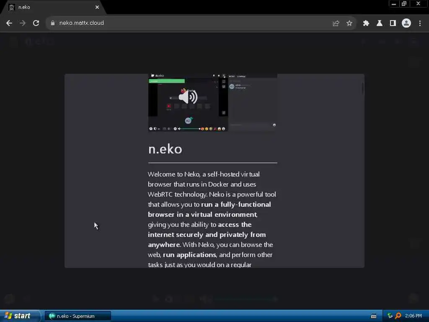Select n.eko - Supermium taskbar button
Image resolution: width=429 pixels, height=322 pixels.
coord(78,316)
